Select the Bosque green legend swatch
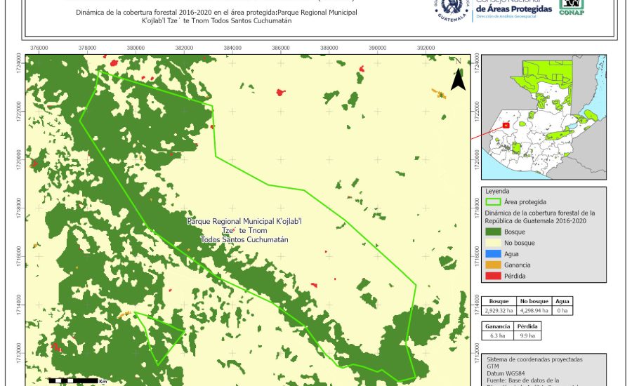 coord(494,232)
